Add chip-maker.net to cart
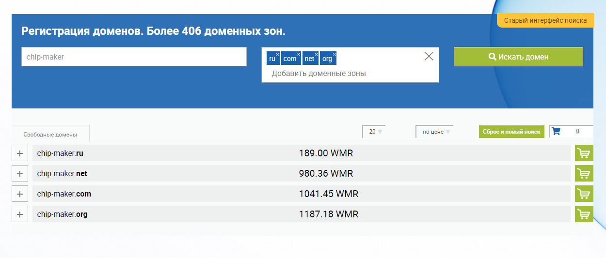The image size is (606, 258). coord(584,174)
